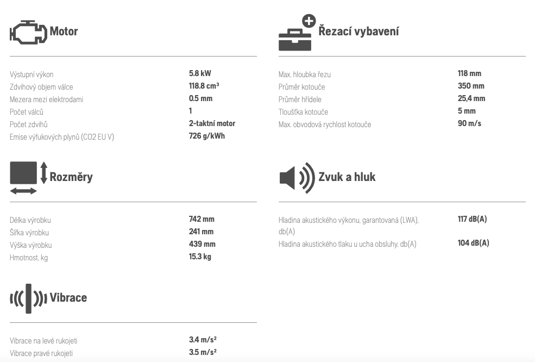
Task: Click the 726 g/kWh emissions value
Action: tap(207, 136)
